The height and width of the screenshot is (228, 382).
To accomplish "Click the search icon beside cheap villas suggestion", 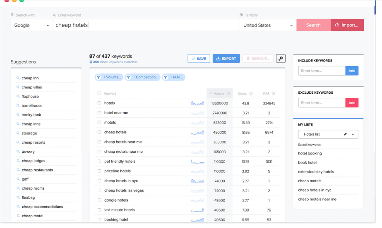I will [18, 87].
